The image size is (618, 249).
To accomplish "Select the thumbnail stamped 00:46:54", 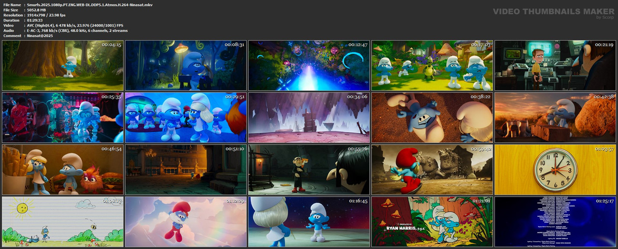I will click(63, 170).
